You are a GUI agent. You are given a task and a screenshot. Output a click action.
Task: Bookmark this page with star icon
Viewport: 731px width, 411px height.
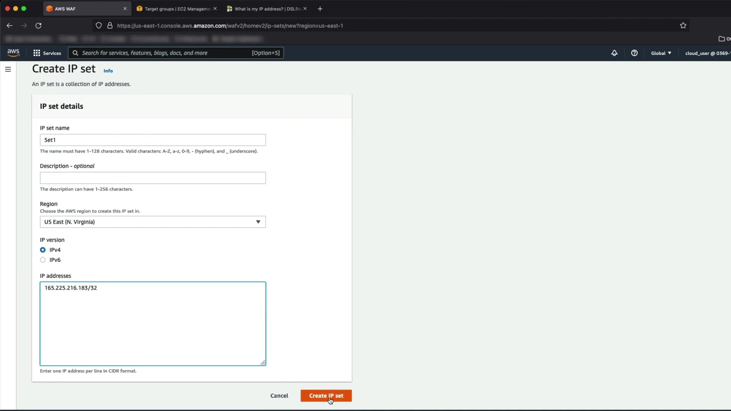click(x=683, y=25)
